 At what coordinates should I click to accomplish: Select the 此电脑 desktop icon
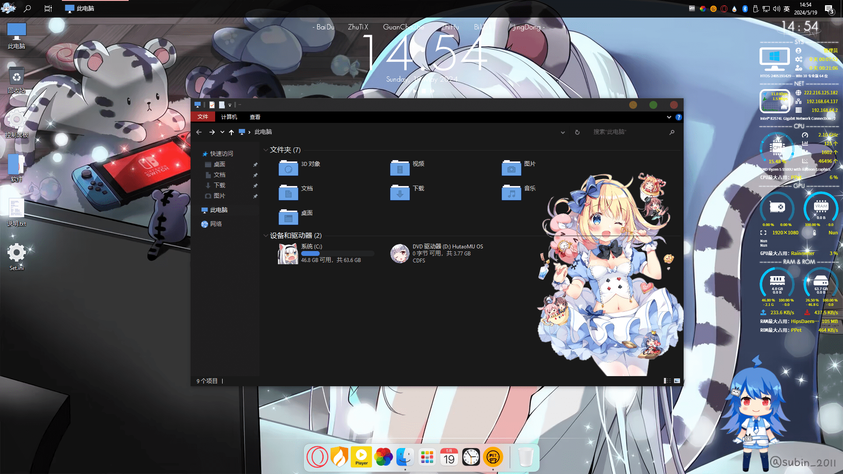pyautogui.click(x=17, y=36)
